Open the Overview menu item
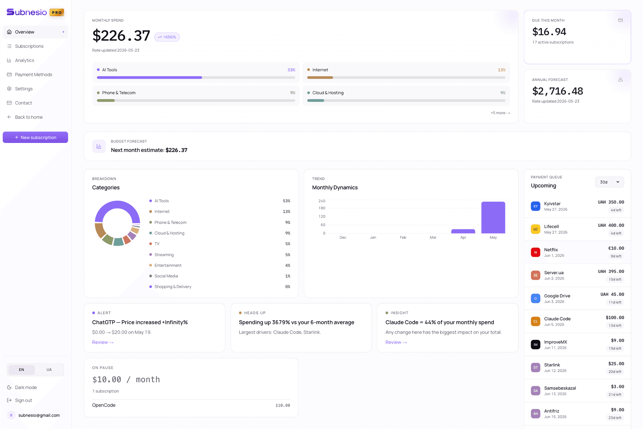The image size is (643, 429). click(x=35, y=32)
